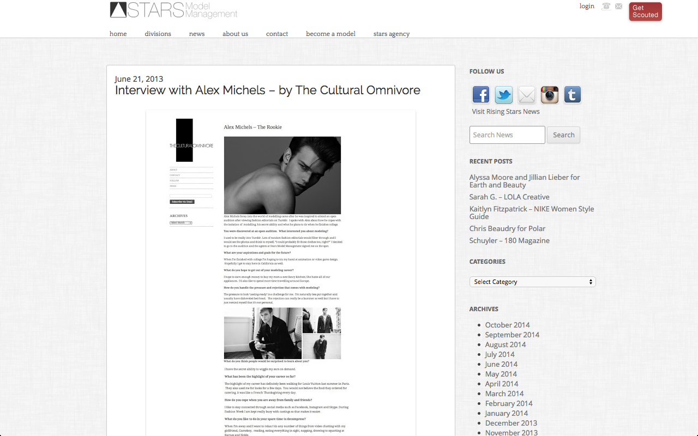Open the October 2014 archive link
This screenshot has width=698, height=436.
(507, 325)
